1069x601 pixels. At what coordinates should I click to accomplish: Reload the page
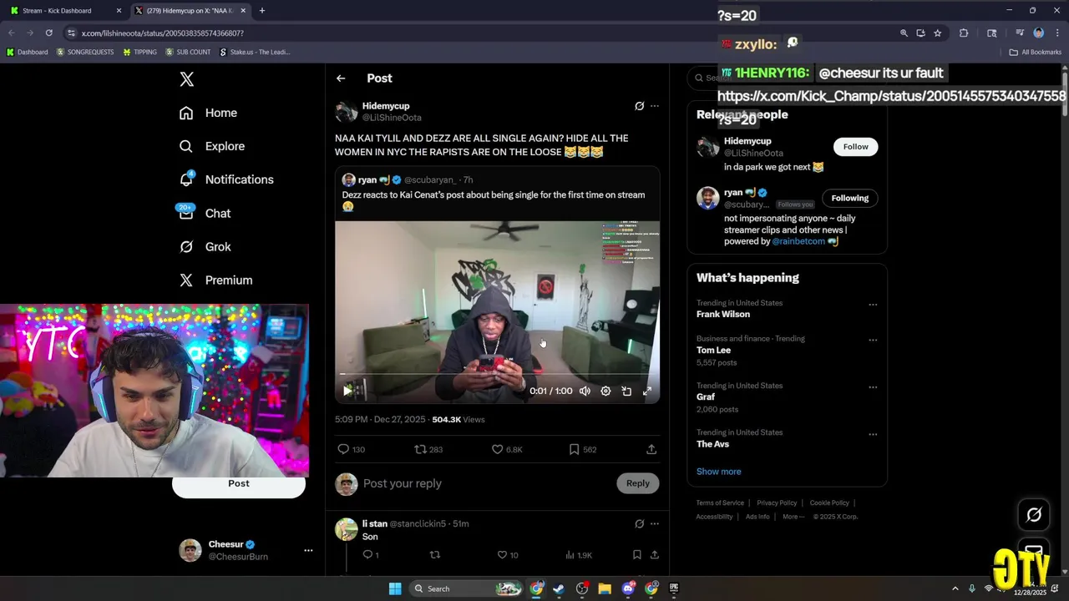pos(49,33)
